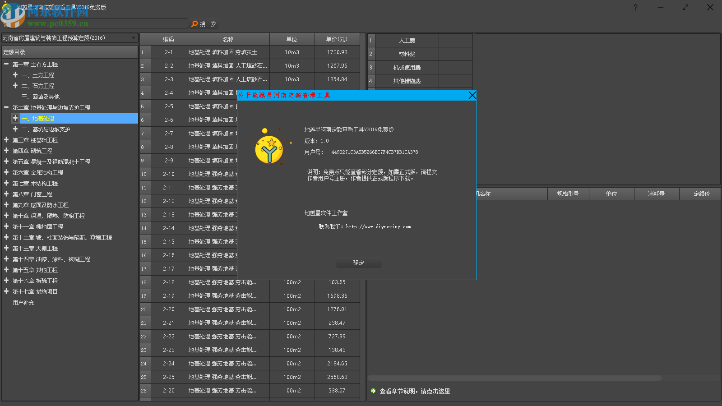The width and height of the screenshot is (722, 406).
Task: Select 用户补充 tree item
Action: (x=23, y=302)
